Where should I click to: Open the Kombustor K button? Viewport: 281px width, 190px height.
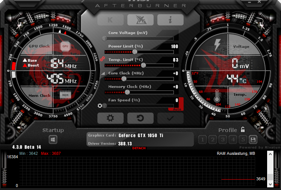coord(111,20)
